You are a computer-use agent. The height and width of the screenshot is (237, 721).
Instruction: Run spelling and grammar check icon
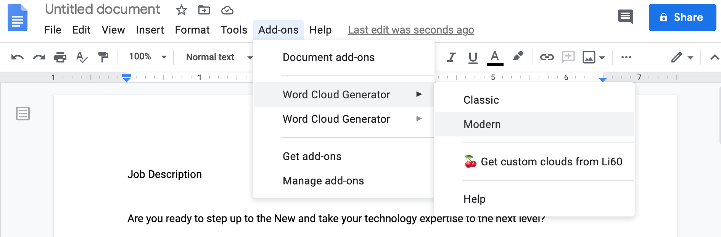[x=82, y=58]
